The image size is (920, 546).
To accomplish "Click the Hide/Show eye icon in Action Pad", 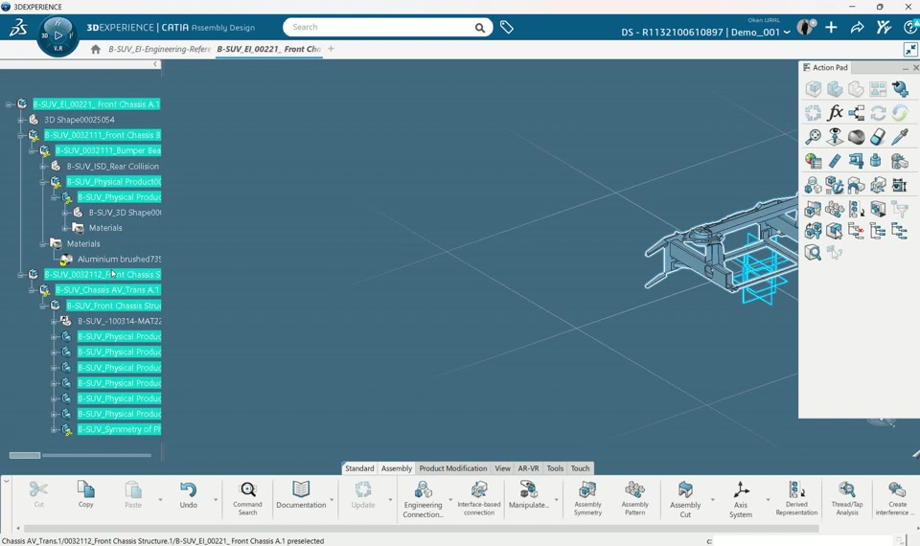I will click(x=835, y=137).
